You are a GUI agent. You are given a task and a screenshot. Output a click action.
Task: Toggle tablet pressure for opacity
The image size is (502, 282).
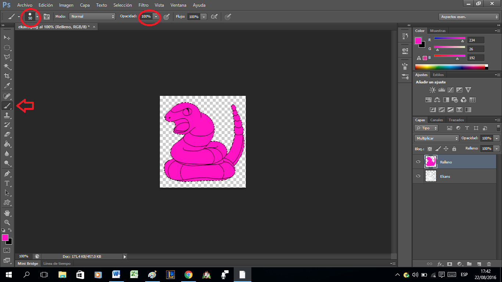click(166, 17)
